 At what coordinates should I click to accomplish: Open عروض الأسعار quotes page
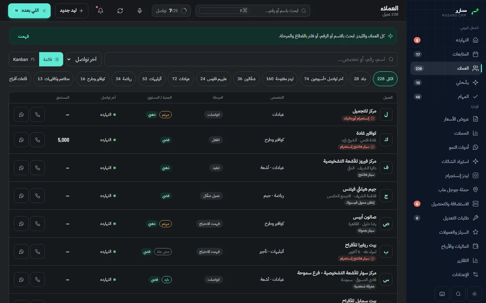(x=446, y=119)
